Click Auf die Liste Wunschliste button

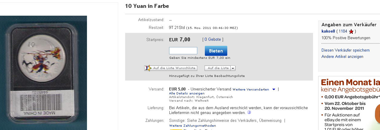click(171, 68)
